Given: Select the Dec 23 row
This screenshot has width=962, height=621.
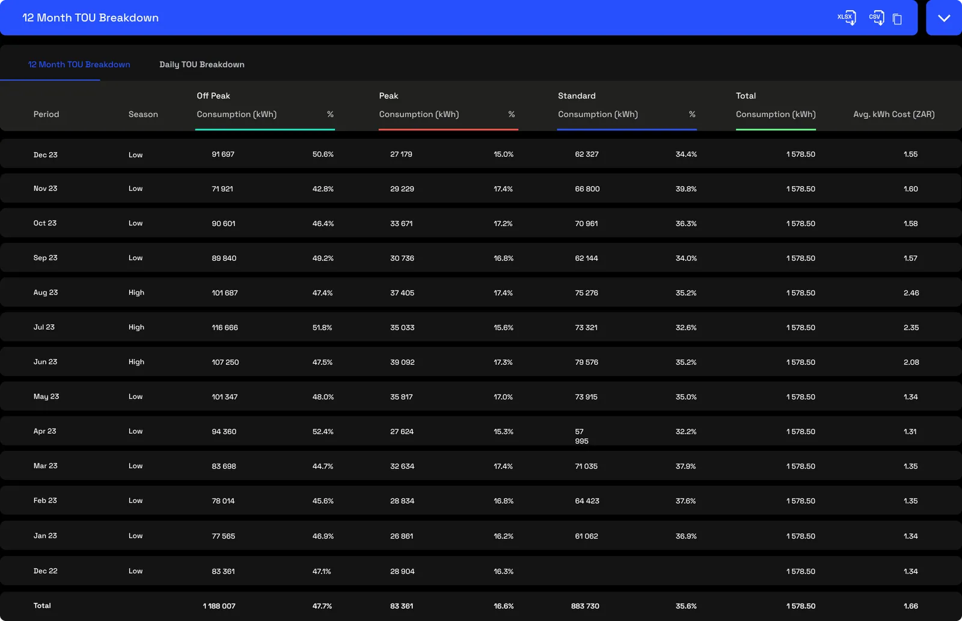Looking at the screenshot, I should (481, 154).
